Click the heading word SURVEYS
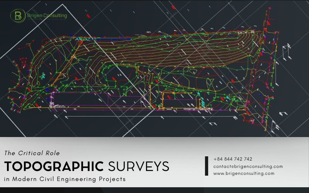This screenshot has width=309, height=193. point(139,166)
